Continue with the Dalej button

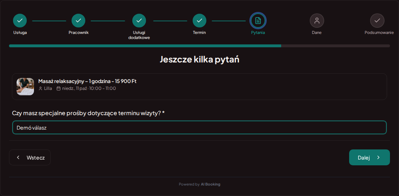click(x=369, y=157)
